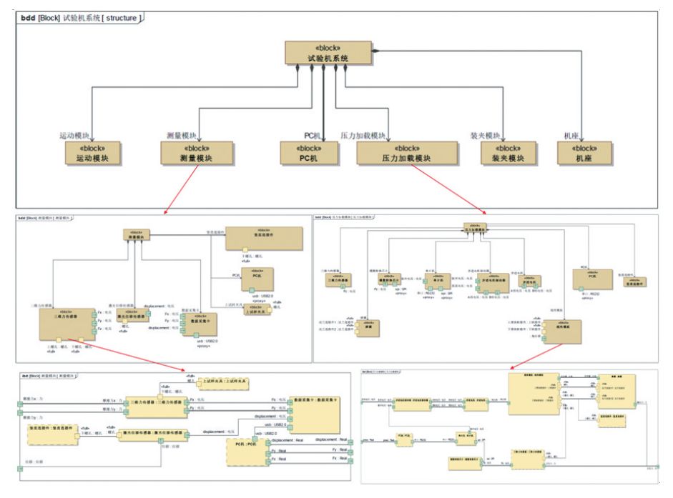Click the PC机 block under 试验机系统
The width and height of the screenshot is (673, 498).
point(309,153)
